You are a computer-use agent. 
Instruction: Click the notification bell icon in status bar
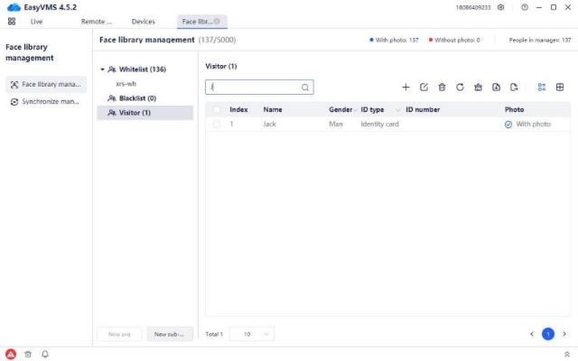point(45,354)
